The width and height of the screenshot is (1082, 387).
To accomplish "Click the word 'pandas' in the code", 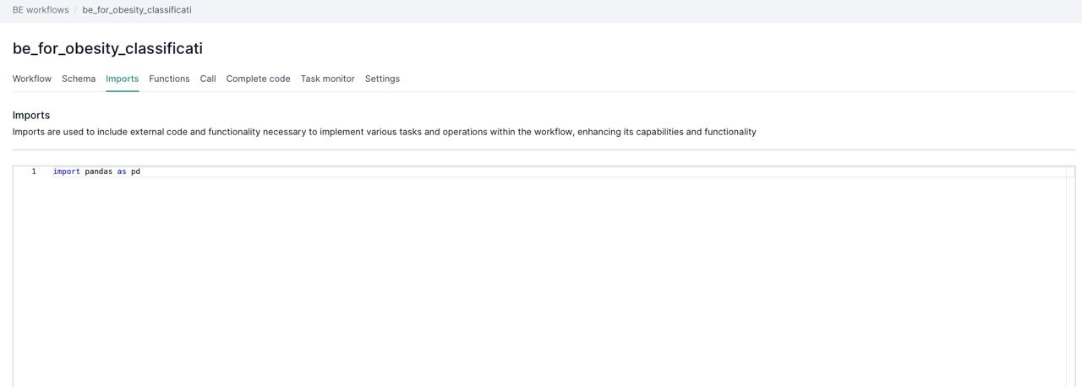I will tap(98, 172).
